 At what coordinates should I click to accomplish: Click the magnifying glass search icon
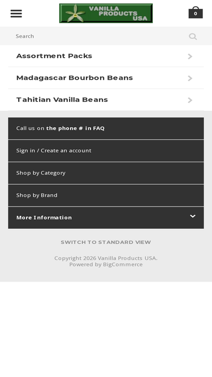coord(193,36)
